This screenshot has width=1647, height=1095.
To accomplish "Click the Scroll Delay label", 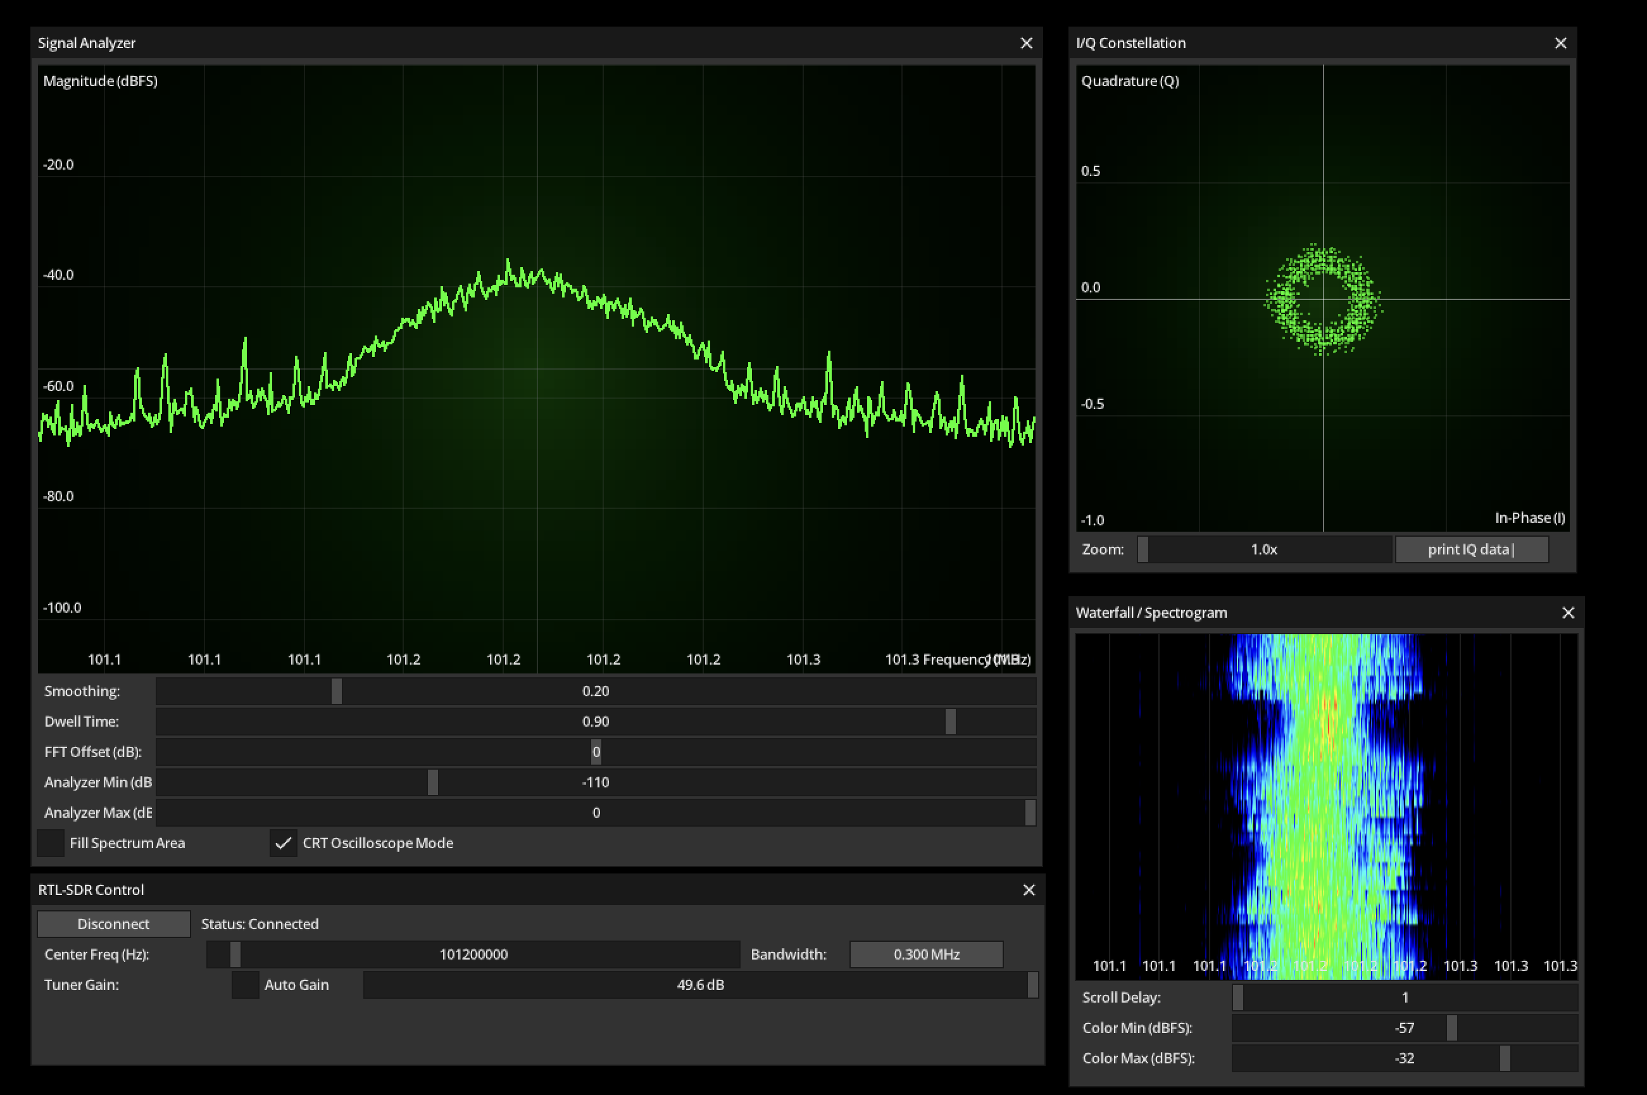I will point(1121,998).
